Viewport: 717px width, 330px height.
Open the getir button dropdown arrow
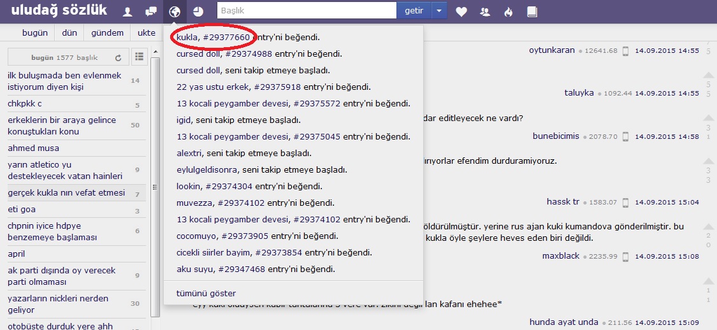click(439, 11)
